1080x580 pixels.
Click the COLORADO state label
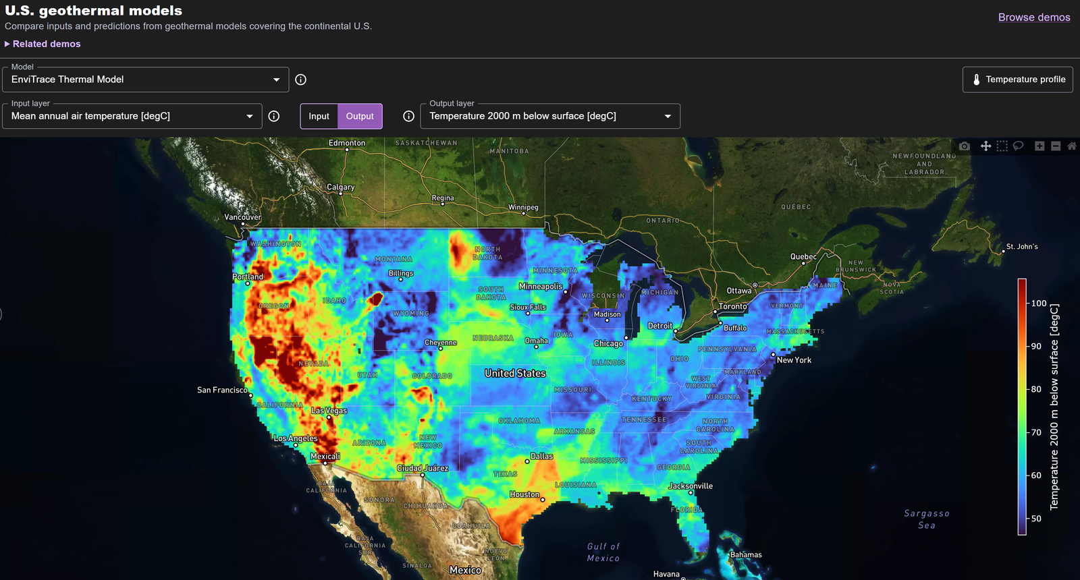click(432, 376)
